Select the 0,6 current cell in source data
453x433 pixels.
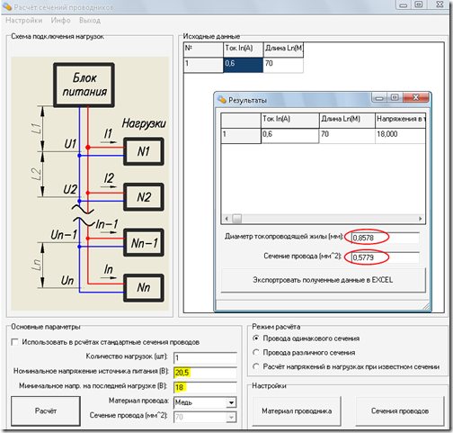pos(243,65)
